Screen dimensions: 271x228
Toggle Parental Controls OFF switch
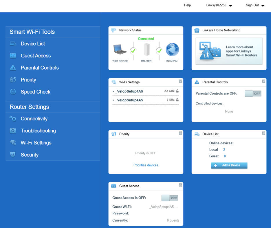[253, 94]
